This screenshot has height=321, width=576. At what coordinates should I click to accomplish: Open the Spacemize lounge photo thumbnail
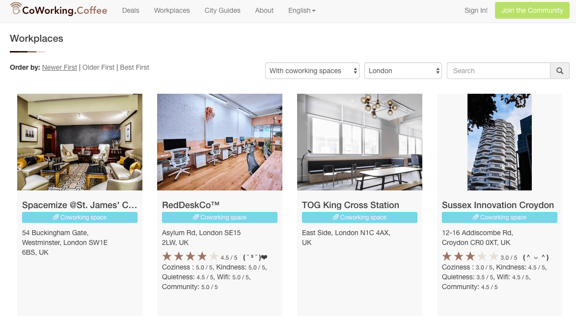pos(80,142)
